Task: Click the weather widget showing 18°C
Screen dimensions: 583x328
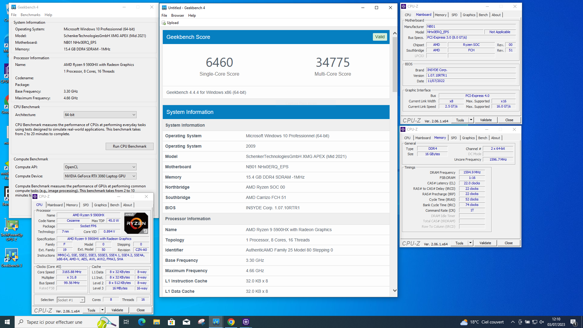Action: [482, 322]
